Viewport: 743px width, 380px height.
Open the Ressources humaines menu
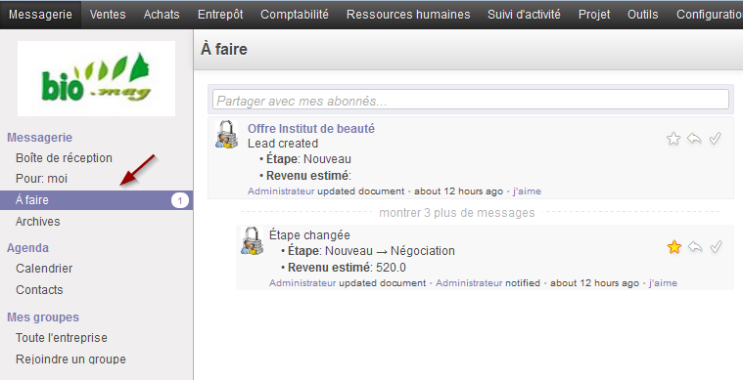pos(408,15)
